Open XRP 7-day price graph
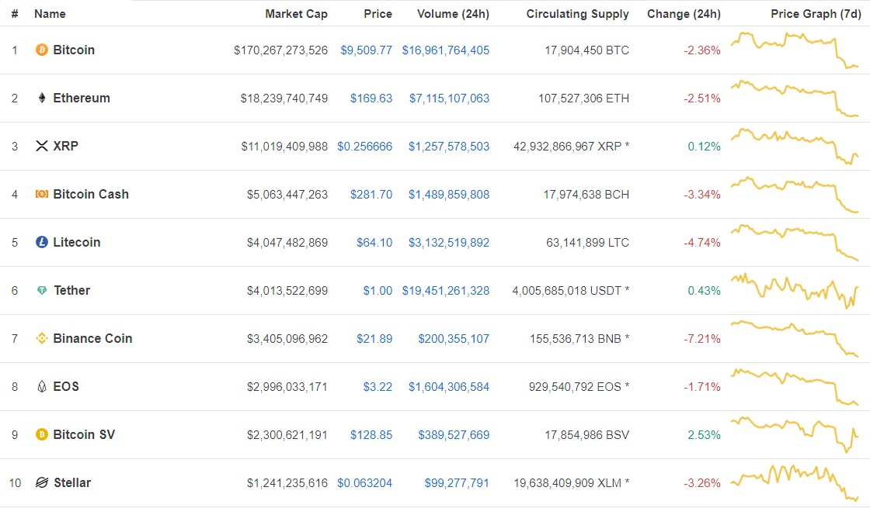Screen dimensions: 870x508 (x=795, y=147)
